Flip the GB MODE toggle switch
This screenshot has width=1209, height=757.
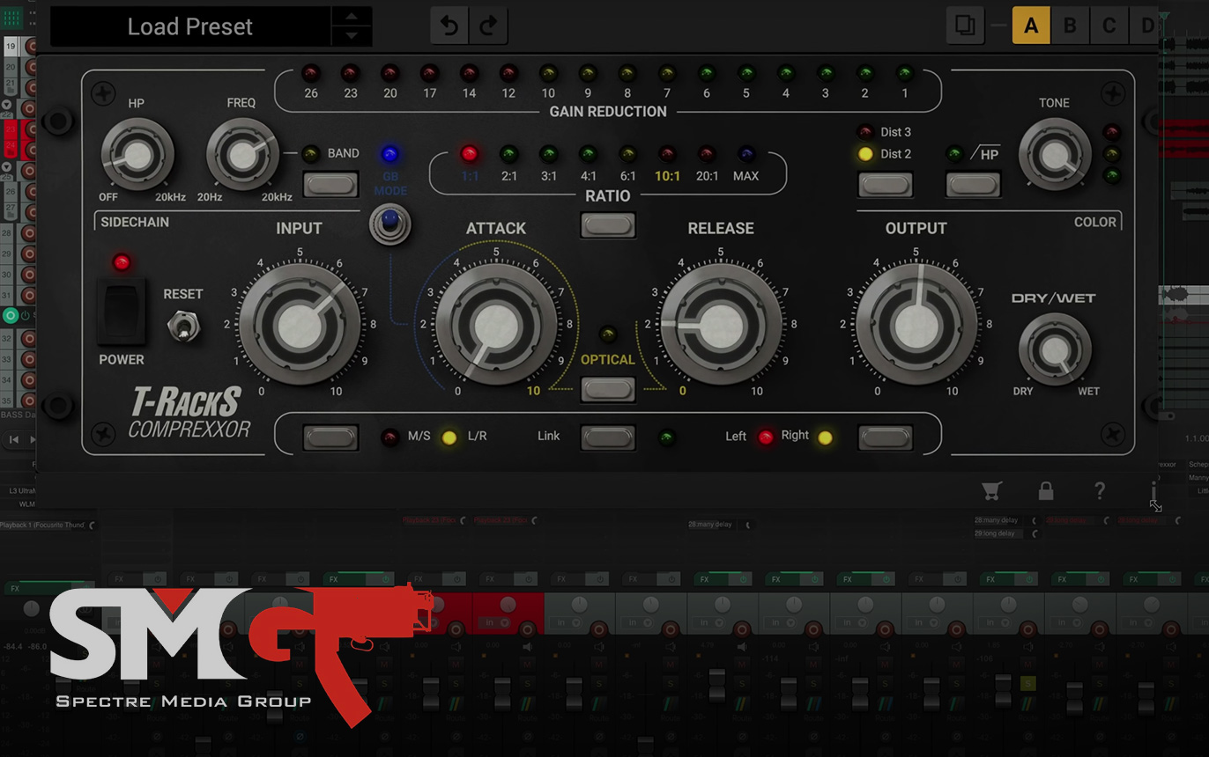(x=388, y=224)
